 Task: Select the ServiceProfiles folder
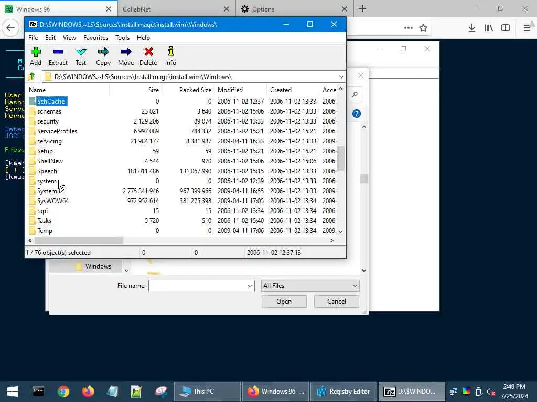click(57, 131)
